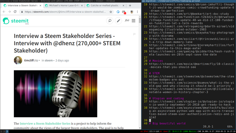This screenshot has width=236, height=133.
Task: Click the martinmcfly movies URL on line 29
Action: click(191, 66)
